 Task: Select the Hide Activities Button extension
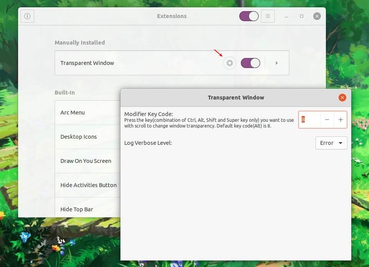pos(88,185)
